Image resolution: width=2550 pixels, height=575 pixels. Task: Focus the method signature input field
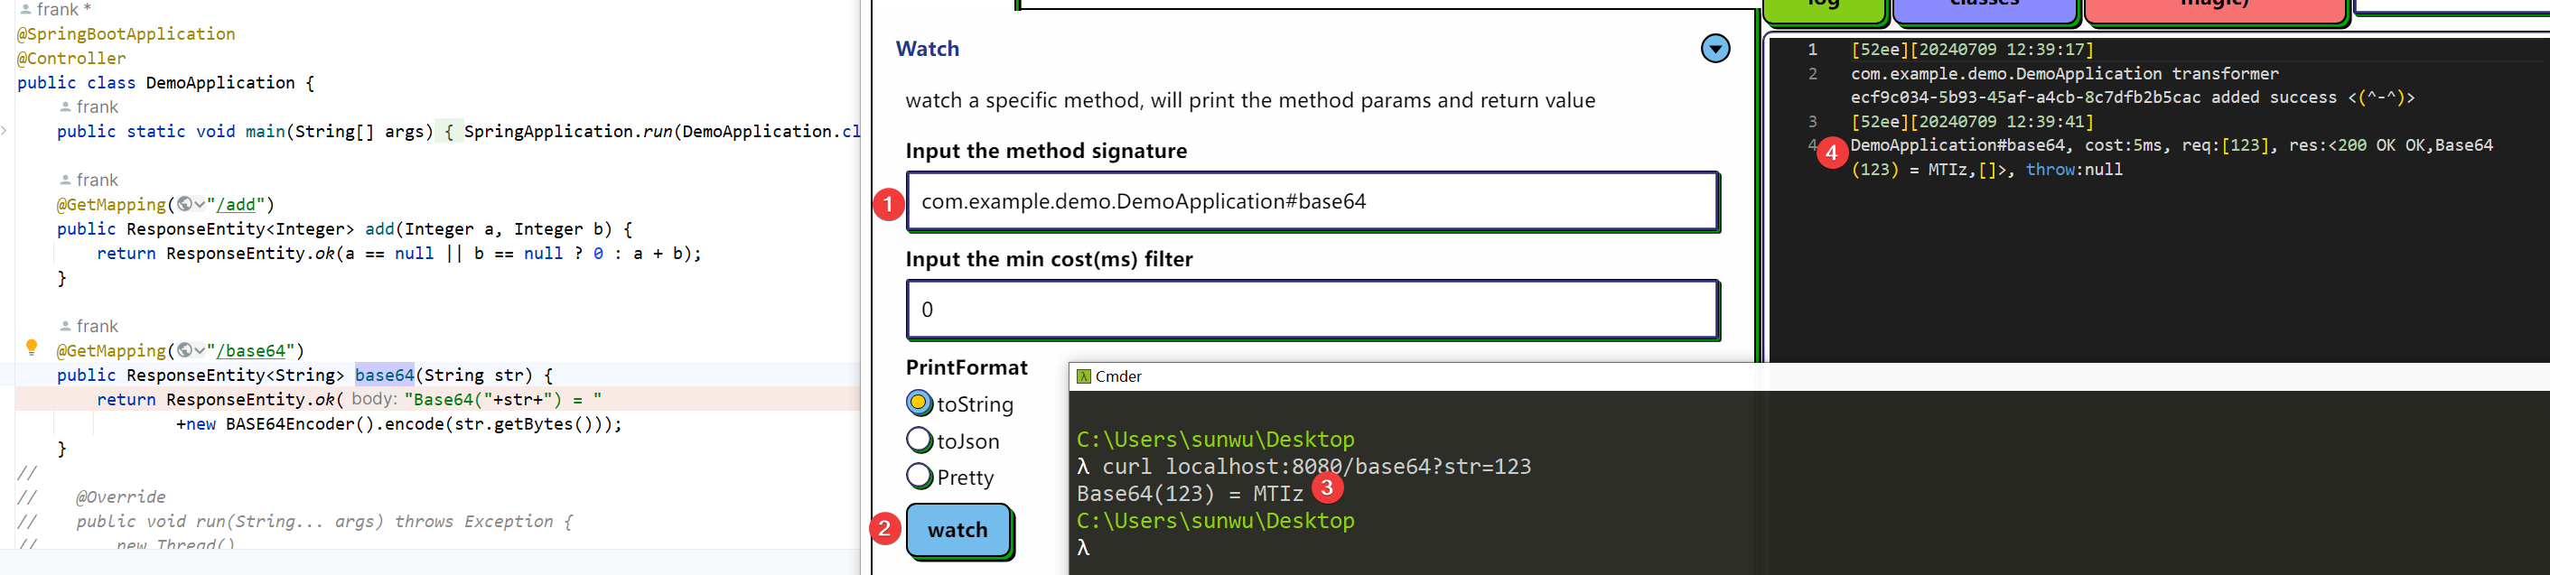click(x=1311, y=202)
